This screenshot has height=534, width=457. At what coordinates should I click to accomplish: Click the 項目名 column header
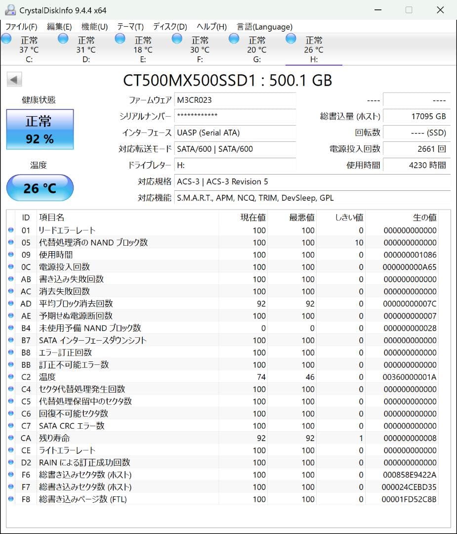(x=127, y=217)
